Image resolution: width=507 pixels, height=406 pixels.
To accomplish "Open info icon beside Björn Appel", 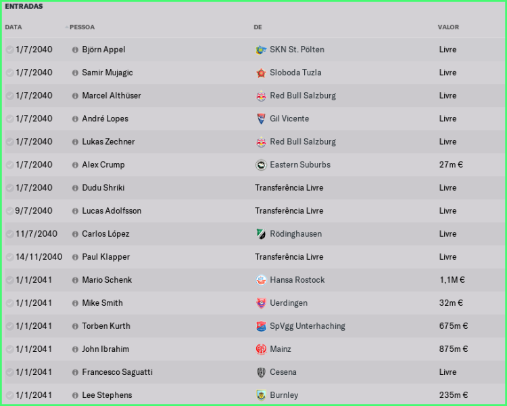I will [x=75, y=49].
